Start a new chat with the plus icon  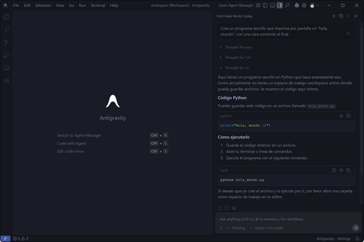334,16
